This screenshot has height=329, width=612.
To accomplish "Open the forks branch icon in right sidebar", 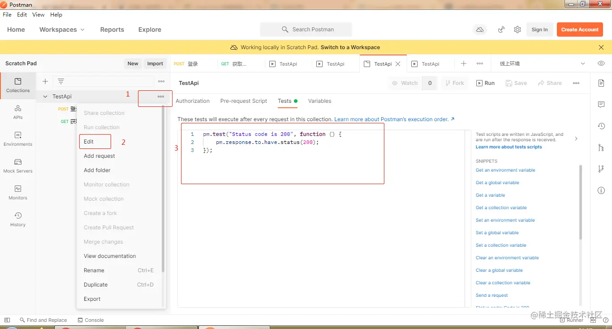I will coord(601,169).
